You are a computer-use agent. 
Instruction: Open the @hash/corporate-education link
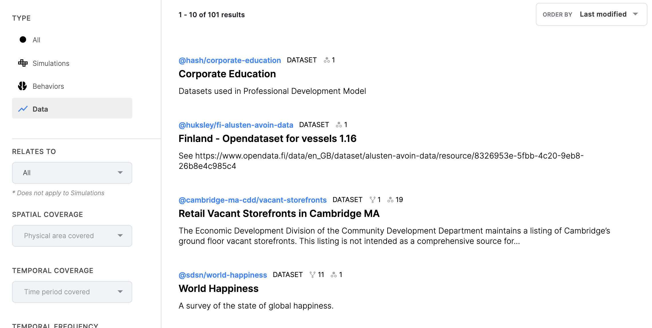pyautogui.click(x=230, y=60)
